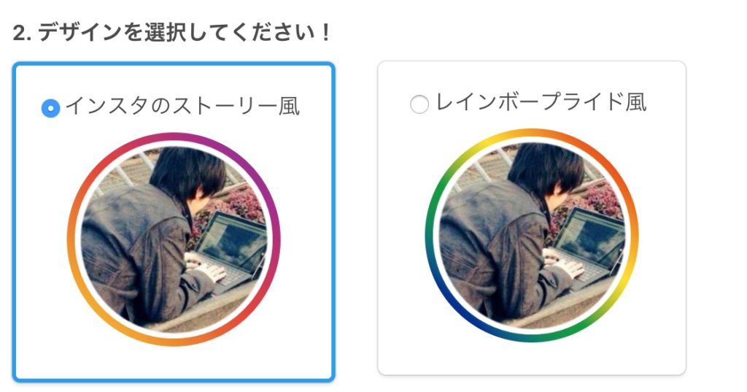Click the unselected rainbow design card's empty area
The image size is (747, 392).
[532, 358]
